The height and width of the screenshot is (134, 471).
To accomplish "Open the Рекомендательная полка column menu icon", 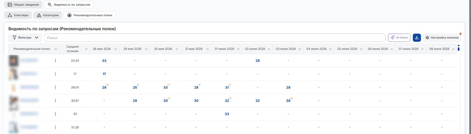I will pos(56,49).
